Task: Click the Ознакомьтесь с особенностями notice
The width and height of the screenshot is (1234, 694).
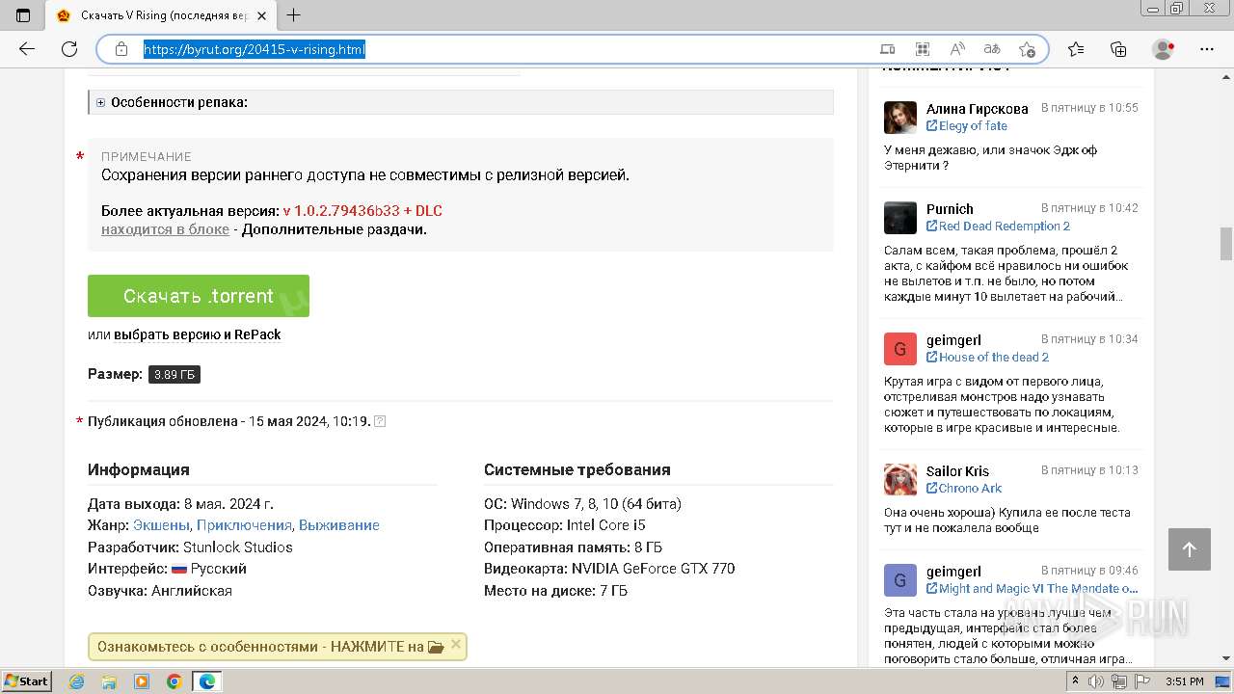Action: pos(277,647)
